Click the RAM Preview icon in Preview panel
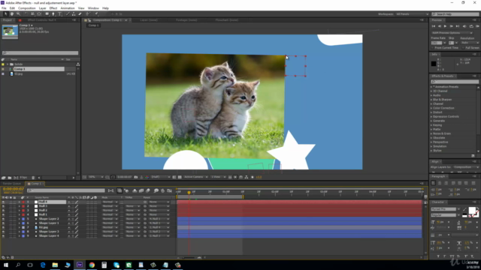 (477, 26)
